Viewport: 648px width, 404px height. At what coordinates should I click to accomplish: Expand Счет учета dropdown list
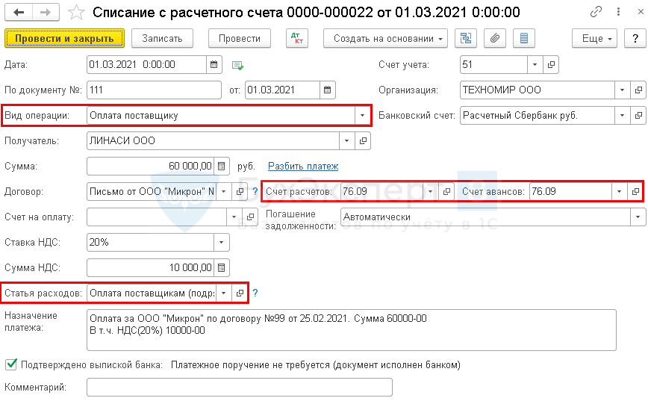click(x=535, y=64)
